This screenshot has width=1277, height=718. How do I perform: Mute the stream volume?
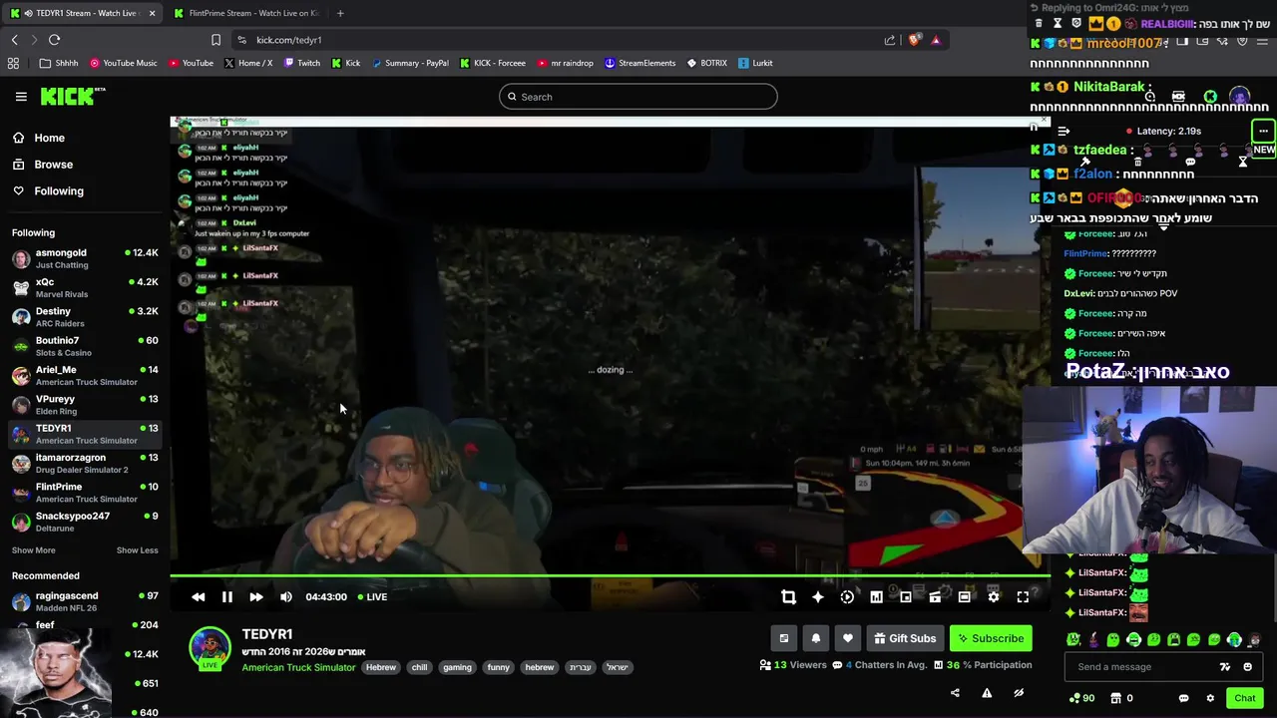(x=286, y=596)
